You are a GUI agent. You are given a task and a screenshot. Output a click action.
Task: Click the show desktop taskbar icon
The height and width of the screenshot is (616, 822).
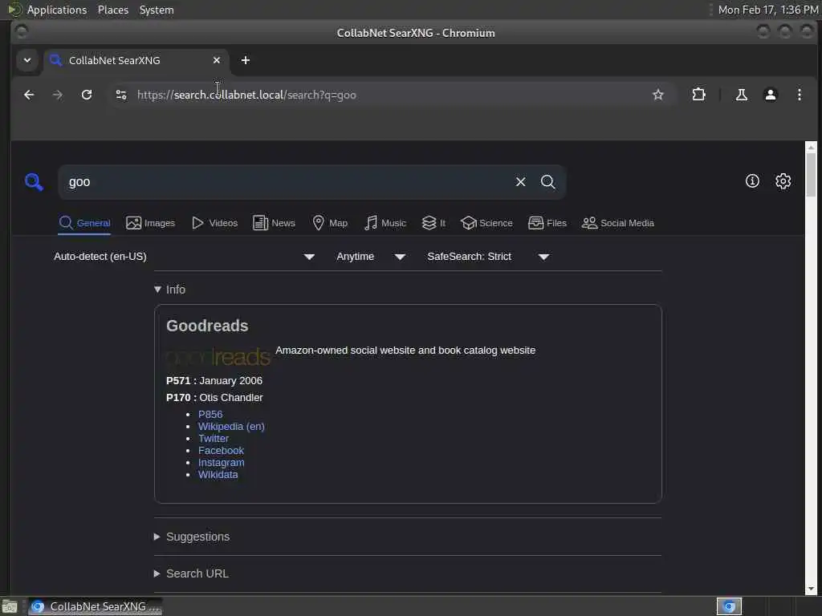coord(10,606)
